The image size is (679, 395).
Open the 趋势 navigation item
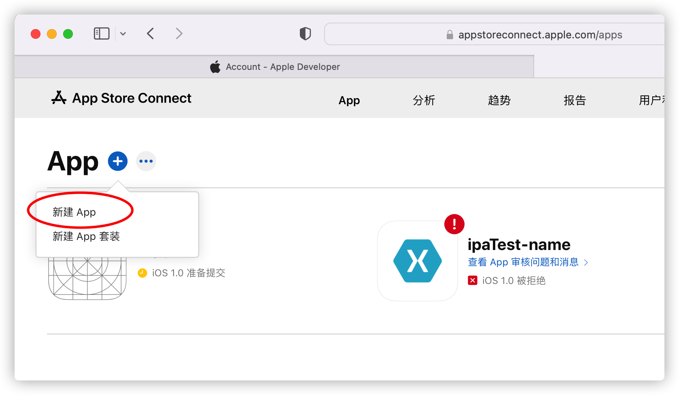click(499, 100)
